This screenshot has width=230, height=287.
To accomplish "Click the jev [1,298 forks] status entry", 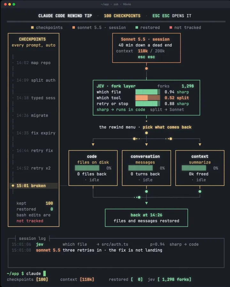I will tap(170, 279).
